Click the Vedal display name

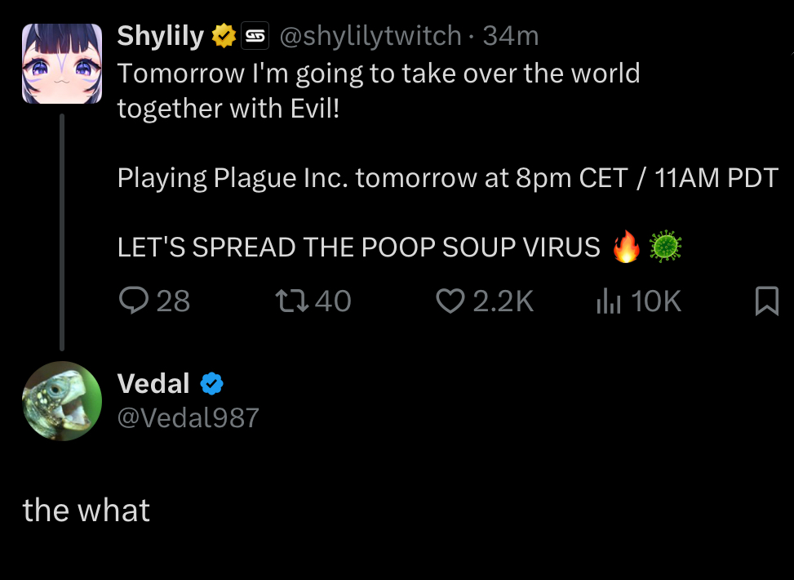[153, 383]
